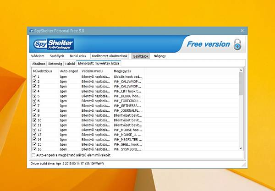
Task: Select the 'WH_FOREGROU...' note cell
Action: click(x=127, y=101)
